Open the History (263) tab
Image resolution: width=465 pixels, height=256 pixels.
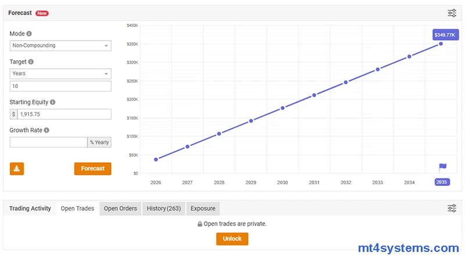(x=164, y=209)
